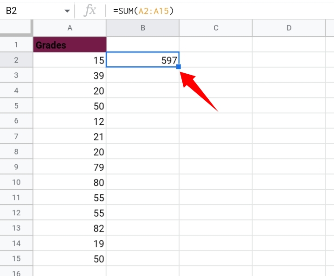Select row 12 header
Viewport: 334px width, 276px height.
pyautogui.click(x=16, y=212)
